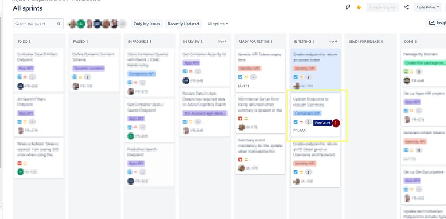Click the salmon epic label on IA-171 card
The width and height of the screenshot is (446, 219).
pyautogui.click(x=250, y=68)
